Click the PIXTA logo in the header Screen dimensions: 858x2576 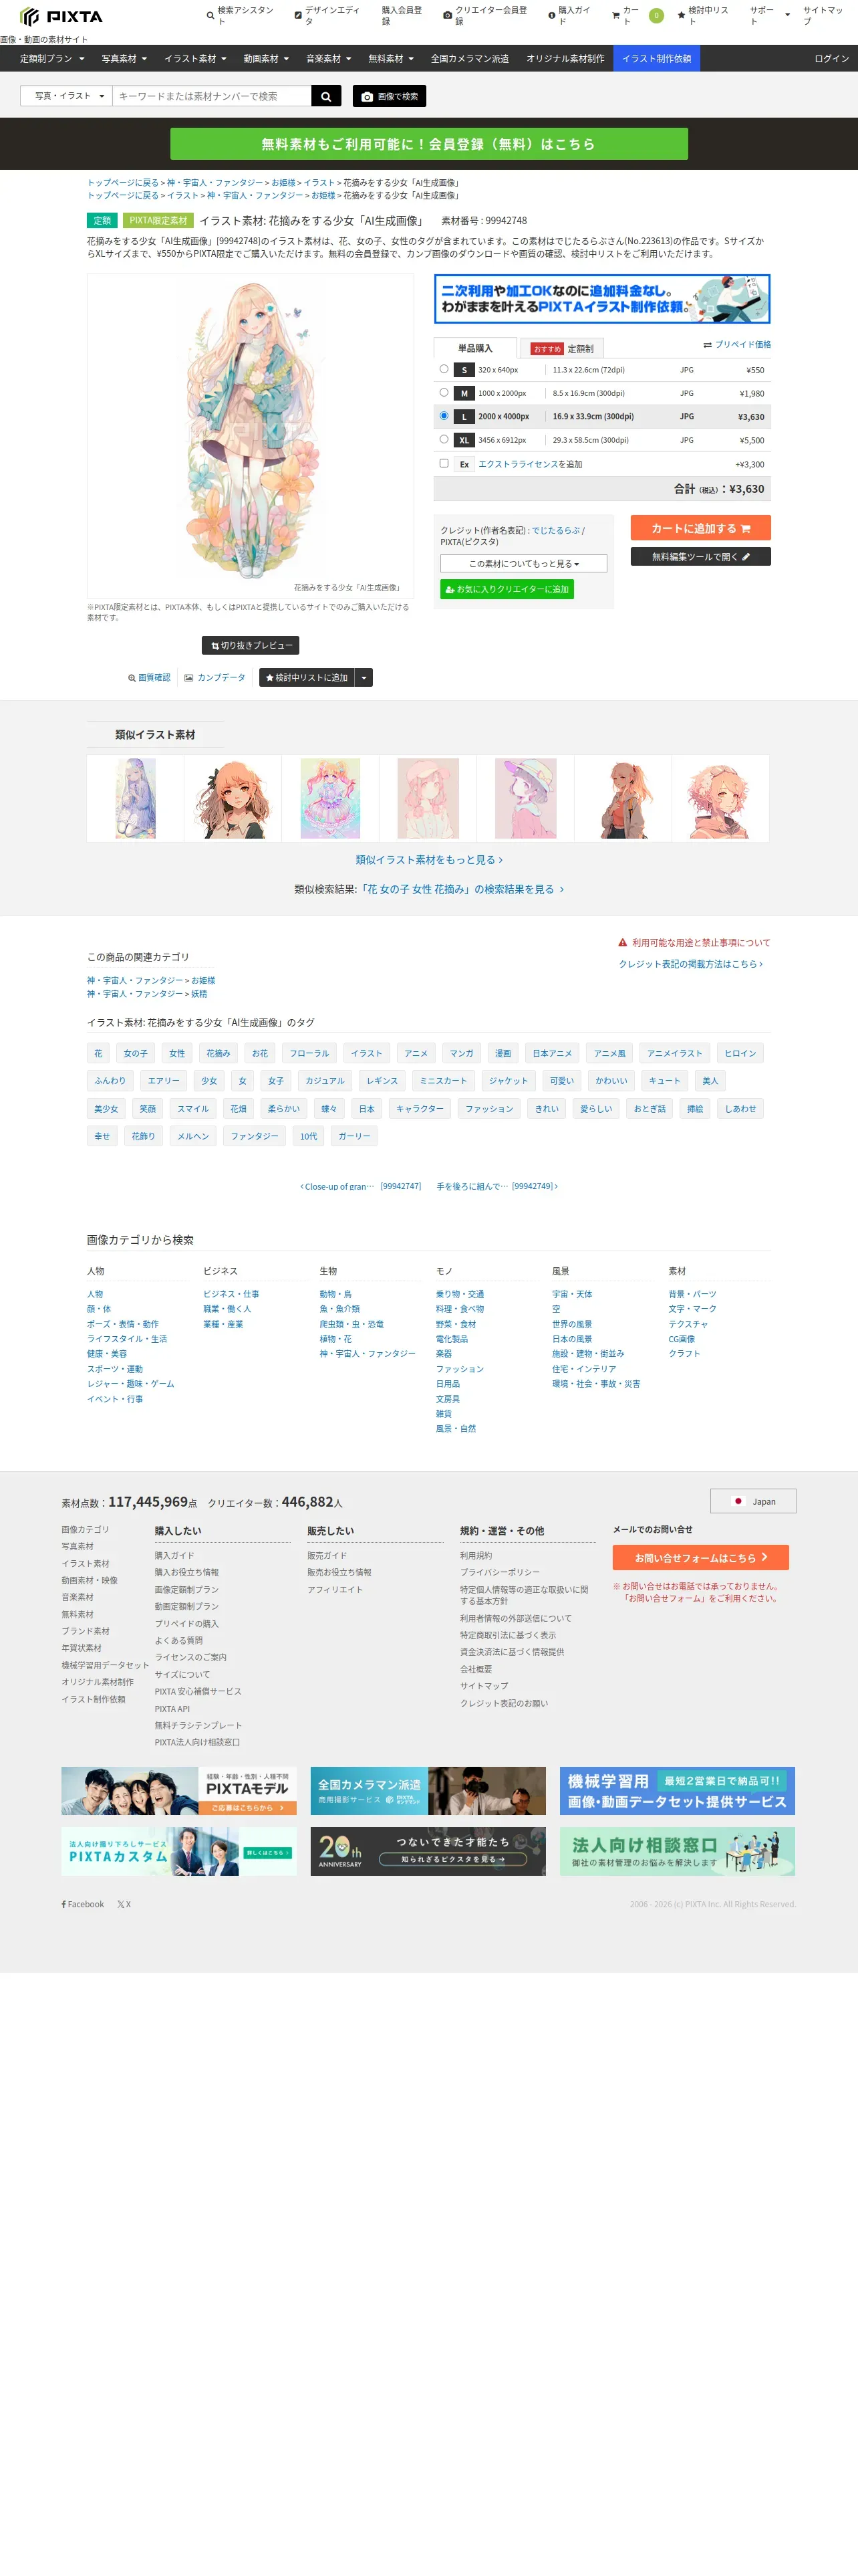point(61,16)
